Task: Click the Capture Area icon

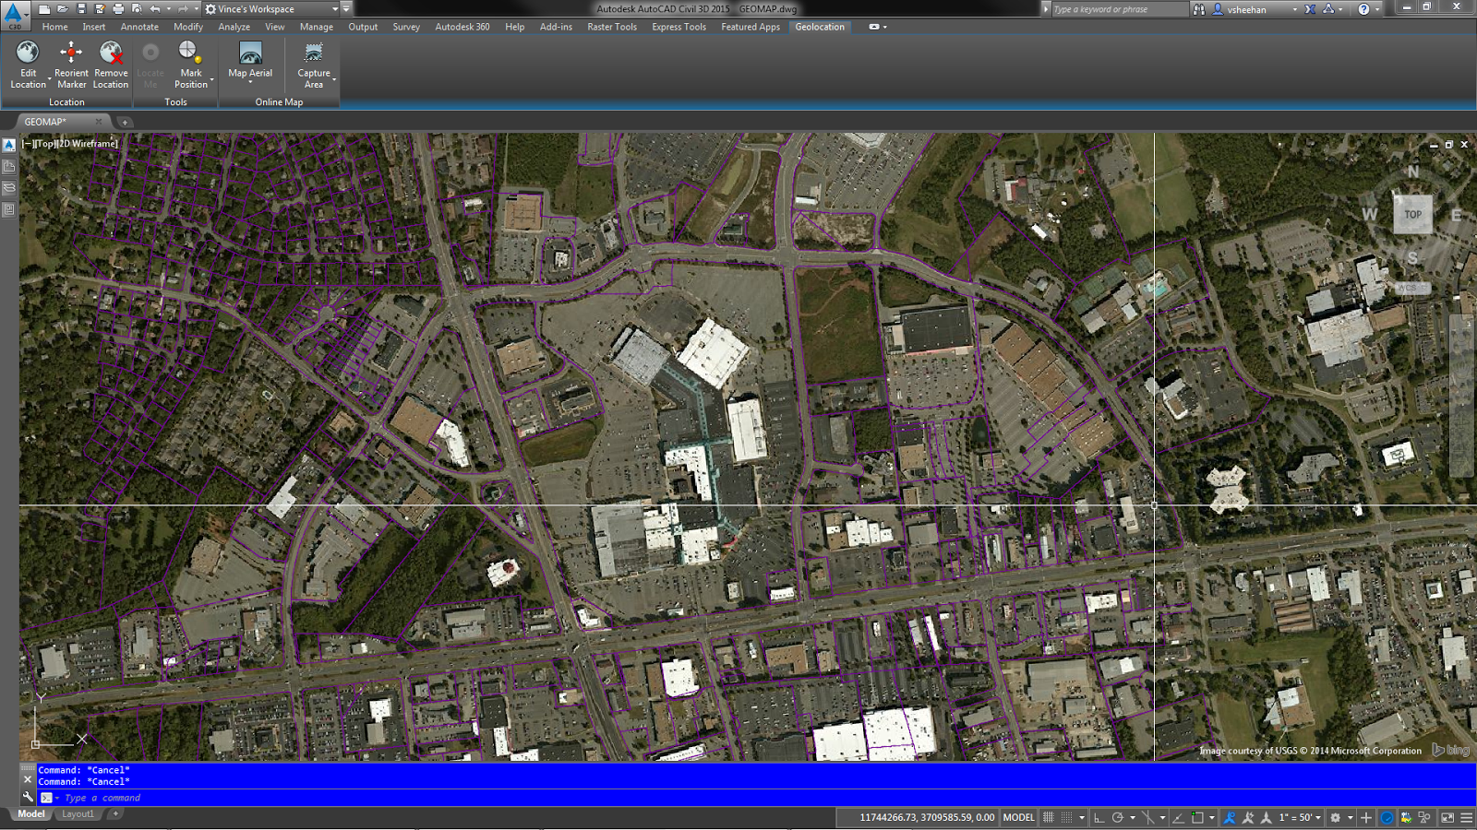Action: 314,53
